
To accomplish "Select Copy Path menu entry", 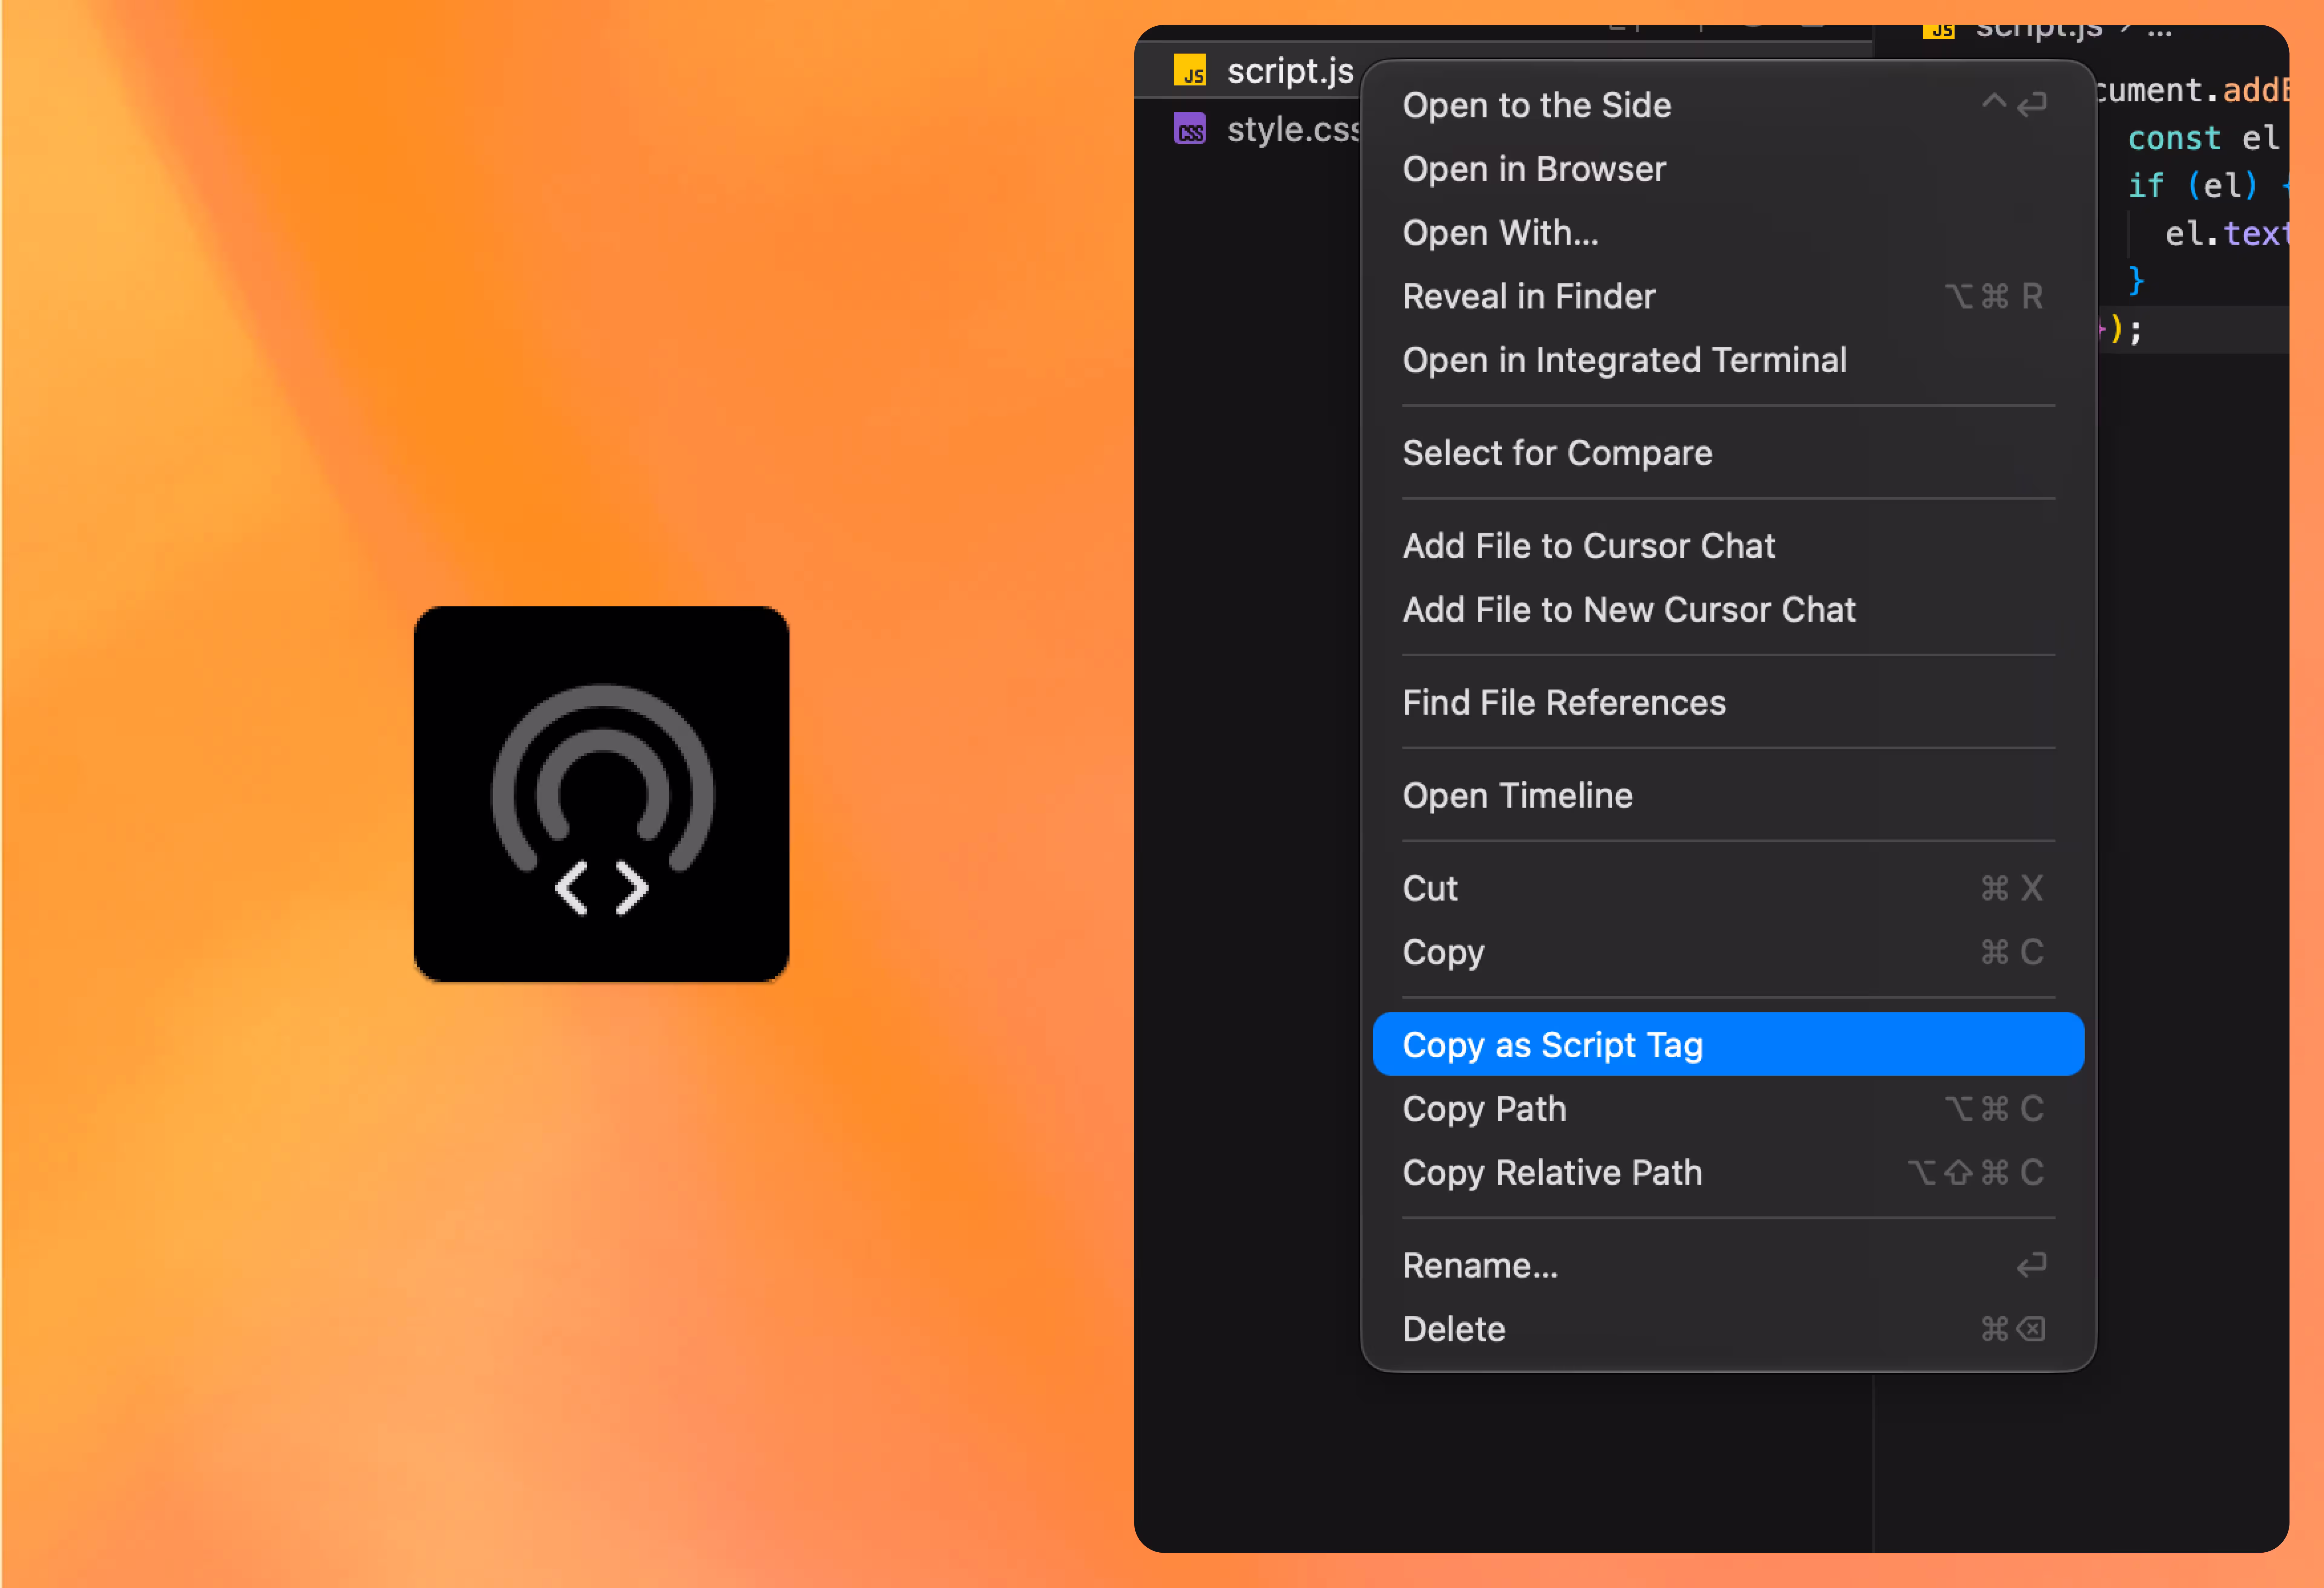I will 1728,1109.
